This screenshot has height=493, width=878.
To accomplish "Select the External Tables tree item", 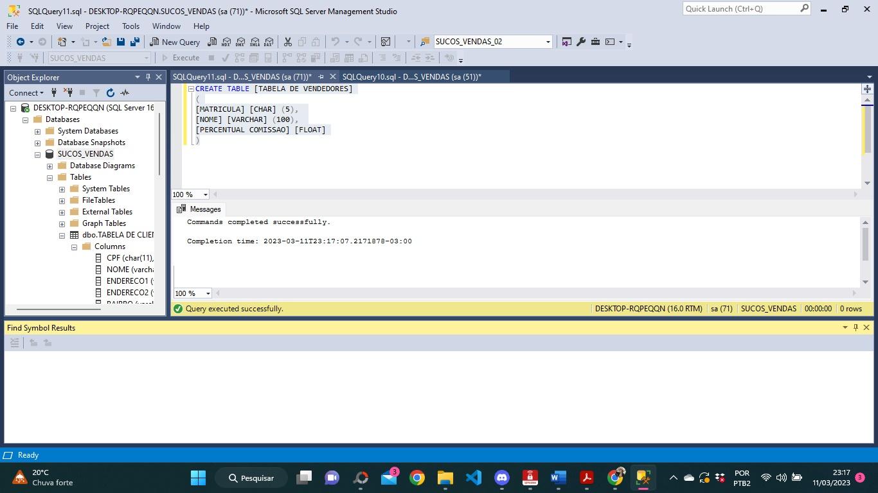I will click(x=107, y=212).
